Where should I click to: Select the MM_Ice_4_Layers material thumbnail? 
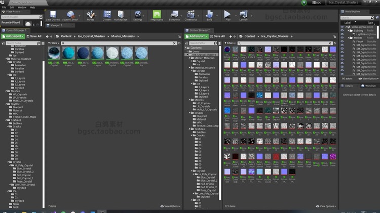83,53
